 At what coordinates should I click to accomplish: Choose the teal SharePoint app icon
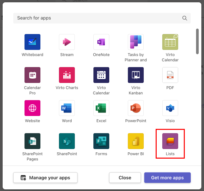[x=67, y=141]
